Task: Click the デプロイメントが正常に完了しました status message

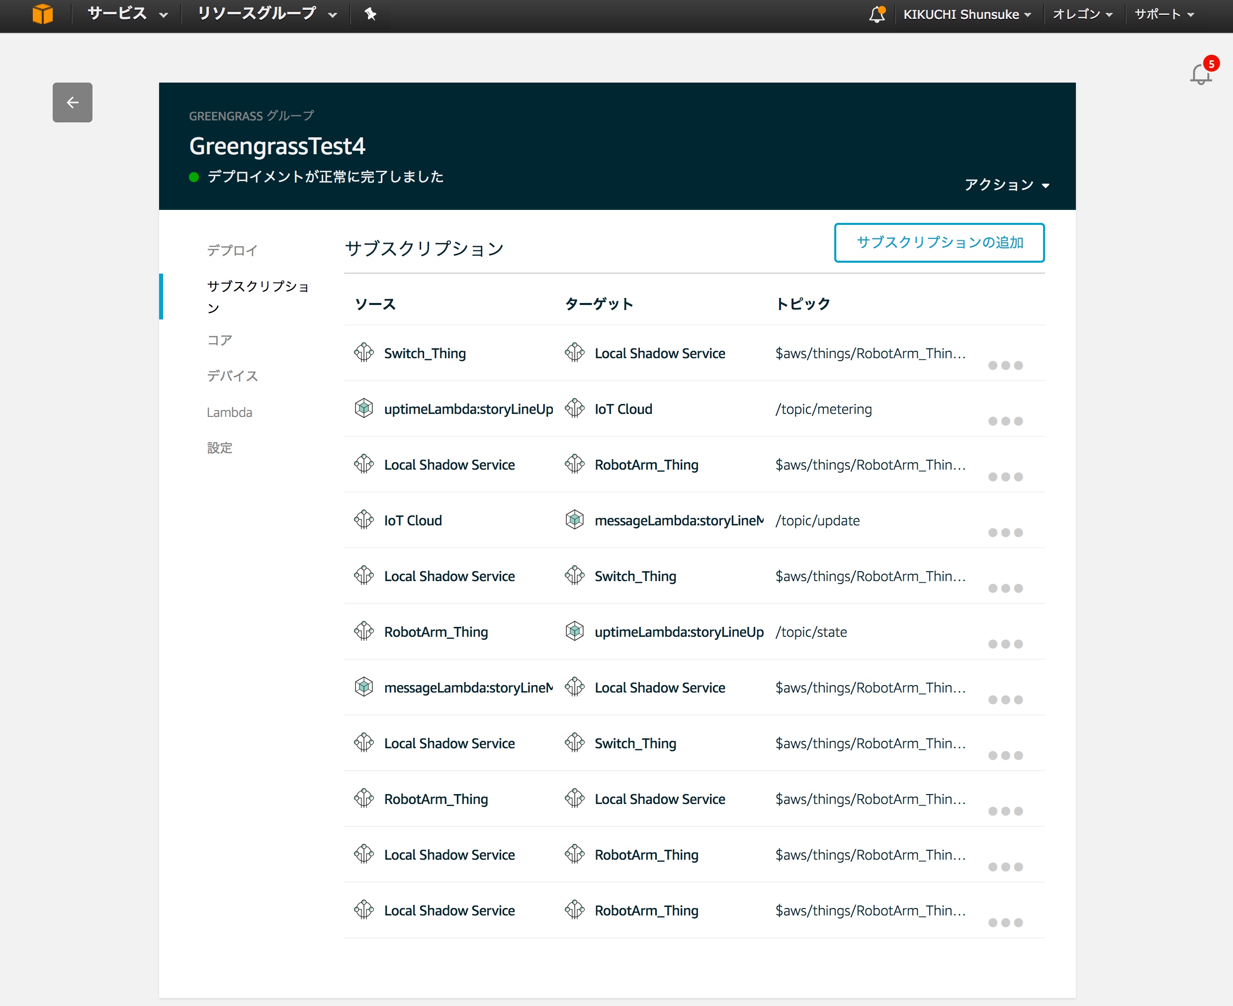Action: pyautogui.click(x=326, y=177)
